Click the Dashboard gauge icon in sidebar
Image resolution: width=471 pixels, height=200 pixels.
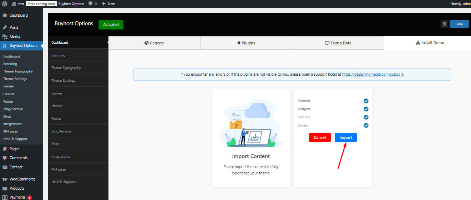pos(5,16)
